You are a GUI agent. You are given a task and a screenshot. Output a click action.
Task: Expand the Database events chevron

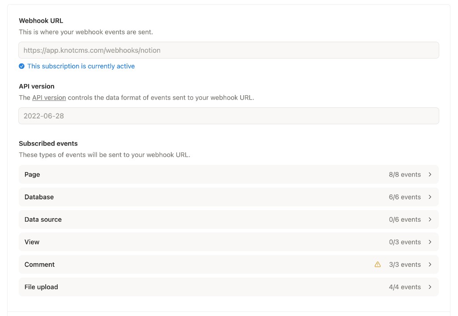[430, 197]
